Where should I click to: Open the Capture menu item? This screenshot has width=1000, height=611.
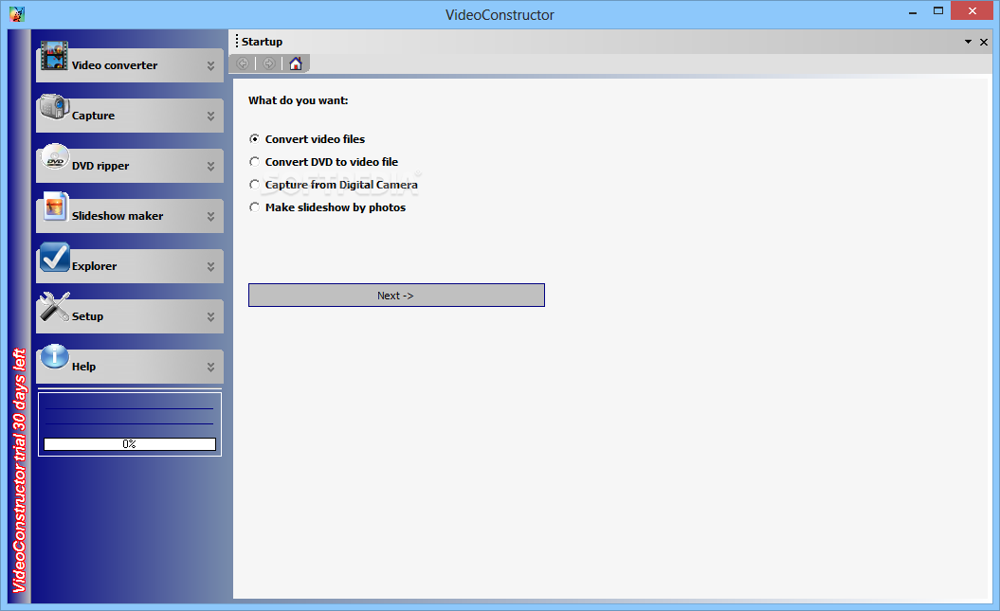[x=130, y=116]
